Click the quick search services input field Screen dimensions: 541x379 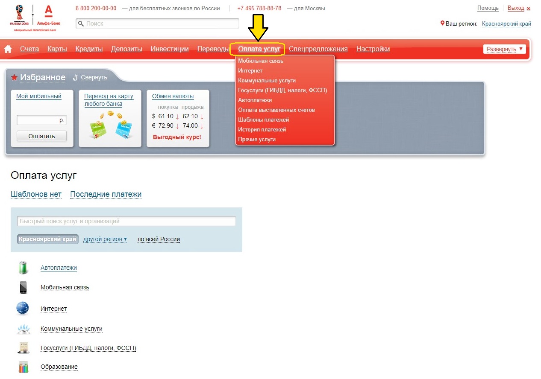[126, 221]
